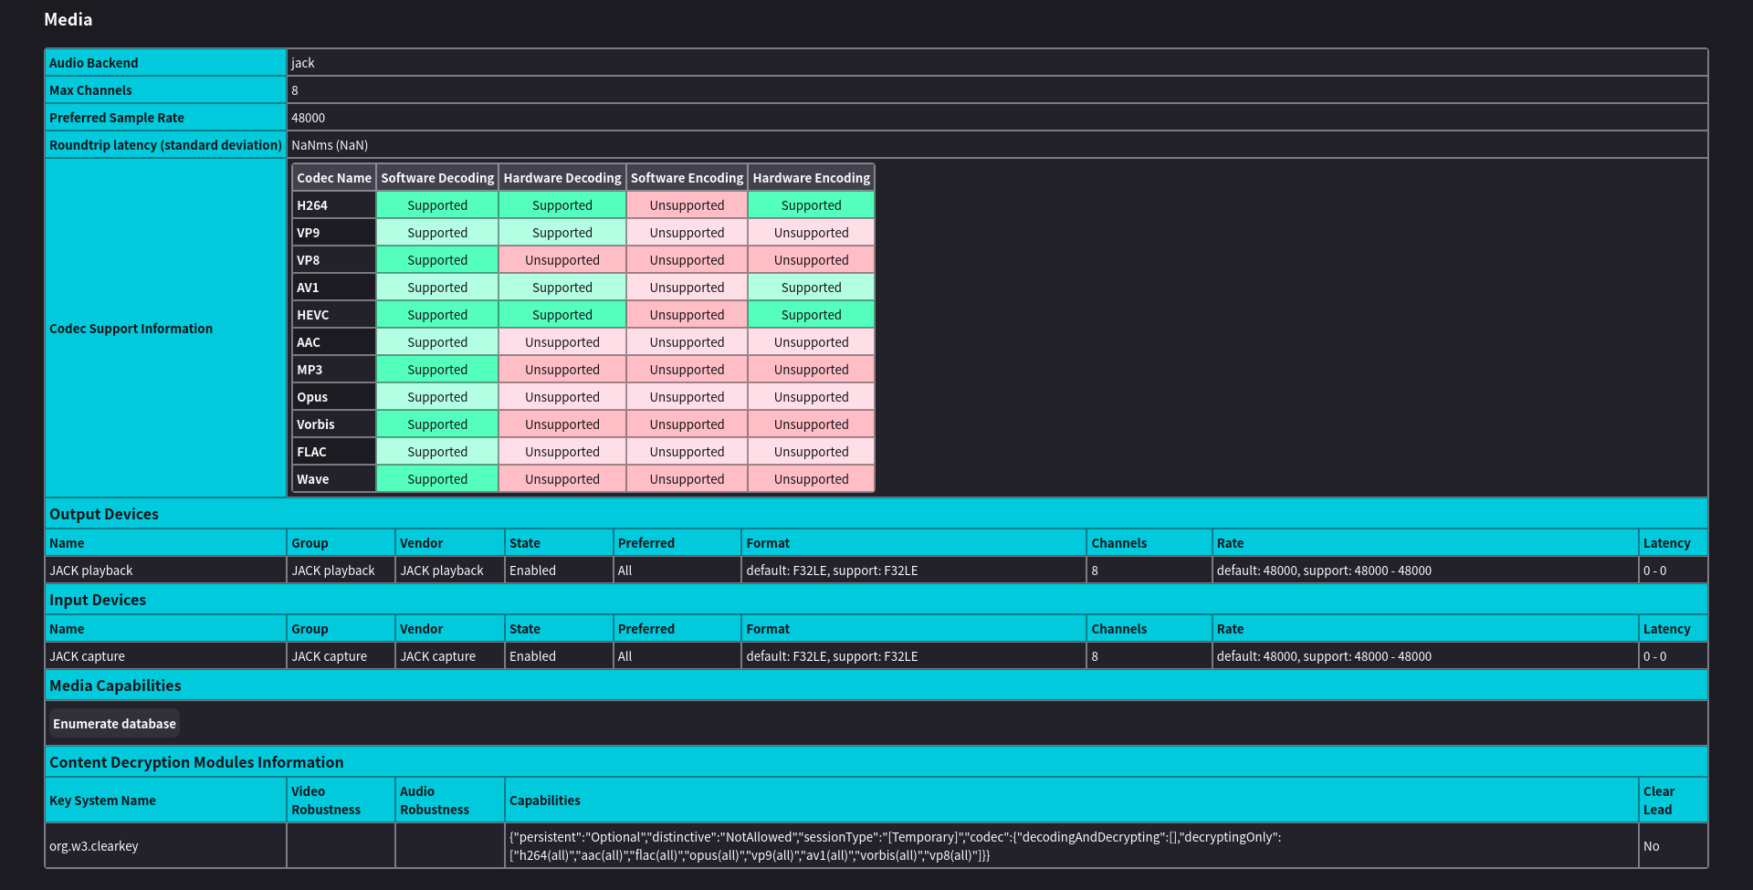Image resolution: width=1753 pixels, height=890 pixels.
Task: Click AAC's Hardware Decoding "Unsupported" cell
Action: [x=562, y=342]
